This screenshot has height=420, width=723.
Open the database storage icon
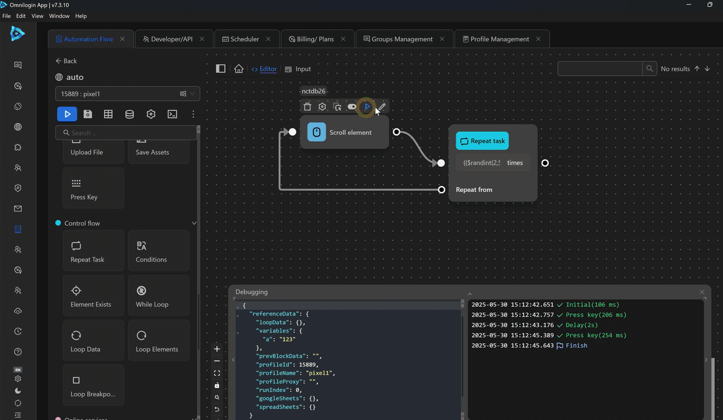(130, 114)
